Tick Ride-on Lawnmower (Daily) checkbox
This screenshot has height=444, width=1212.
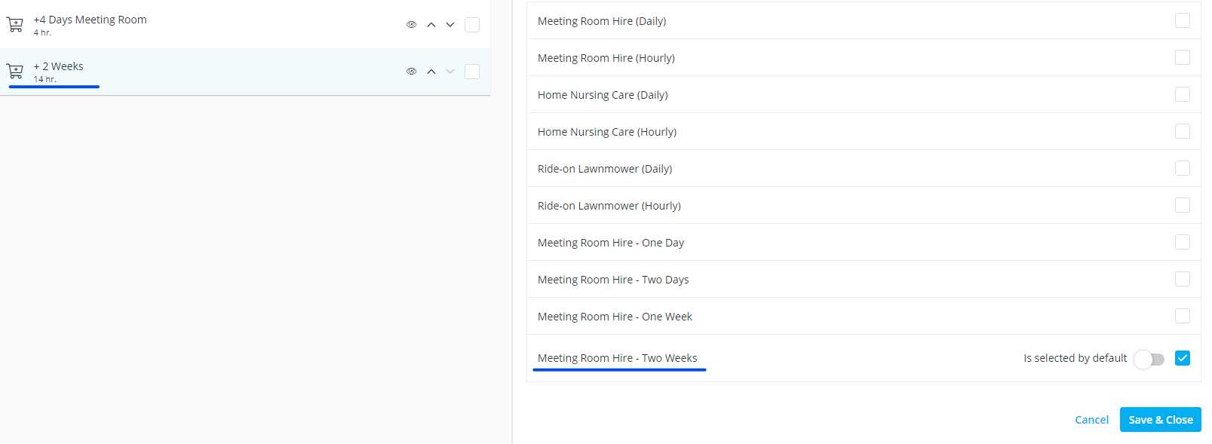(x=1183, y=168)
